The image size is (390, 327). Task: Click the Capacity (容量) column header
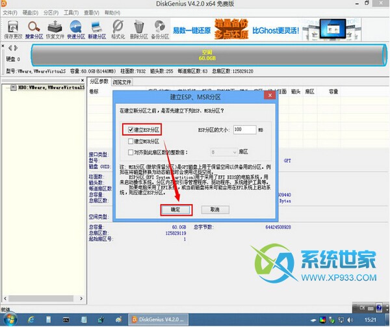tap(333, 92)
